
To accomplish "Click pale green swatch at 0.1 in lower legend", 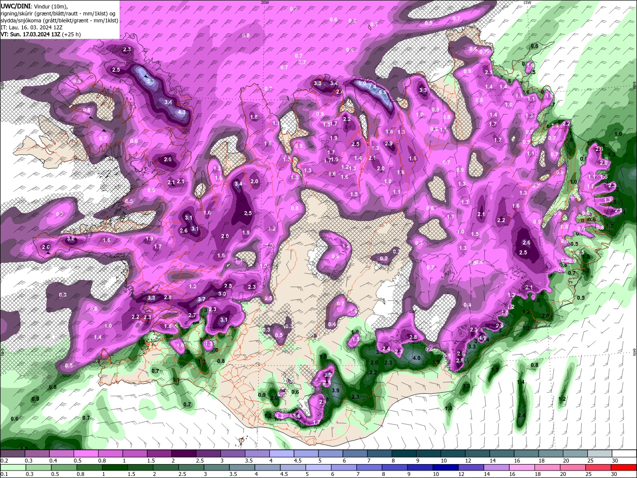I will 12,468.
